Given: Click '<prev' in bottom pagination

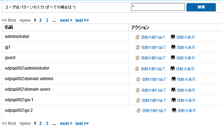Looking at the screenshot, I should [25, 123].
